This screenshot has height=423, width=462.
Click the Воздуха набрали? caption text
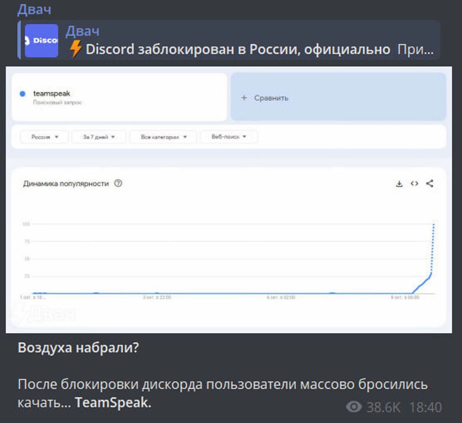tap(78, 348)
